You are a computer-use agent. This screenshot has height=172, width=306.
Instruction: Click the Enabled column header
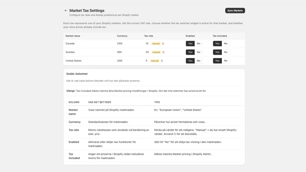point(190,36)
